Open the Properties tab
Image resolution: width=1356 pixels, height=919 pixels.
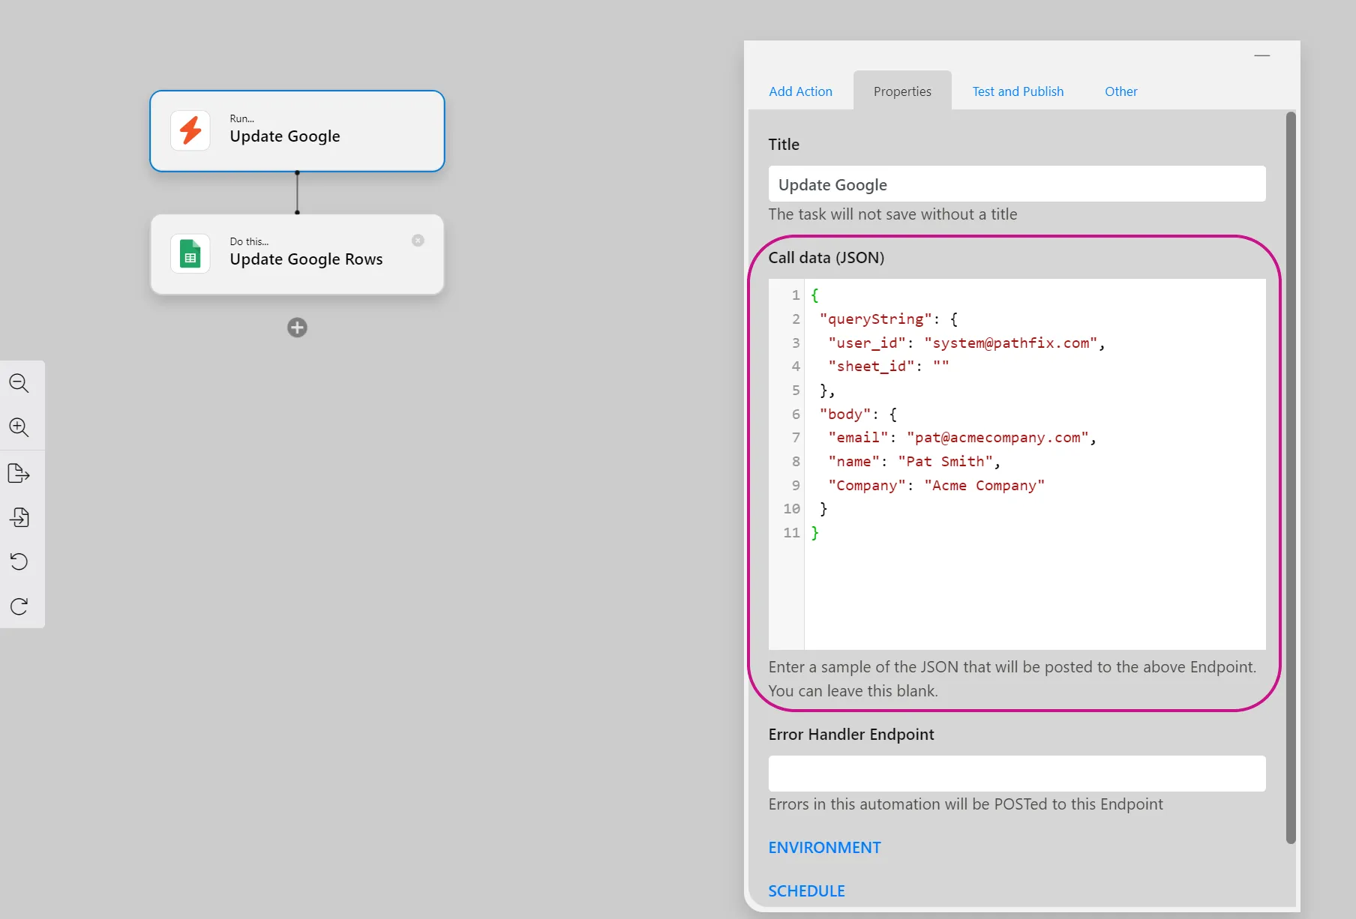click(x=902, y=91)
